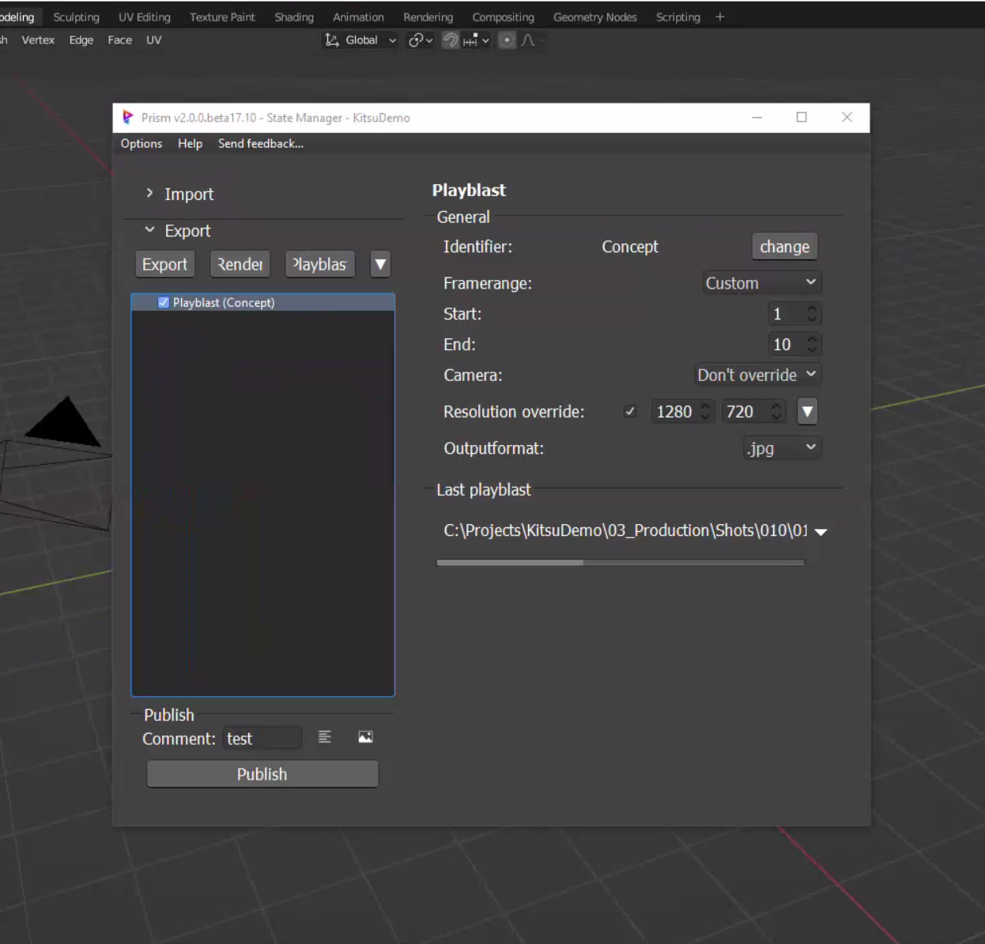The image size is (985, 944).
Task: Click the Comment text field
Action: point(262,738)
